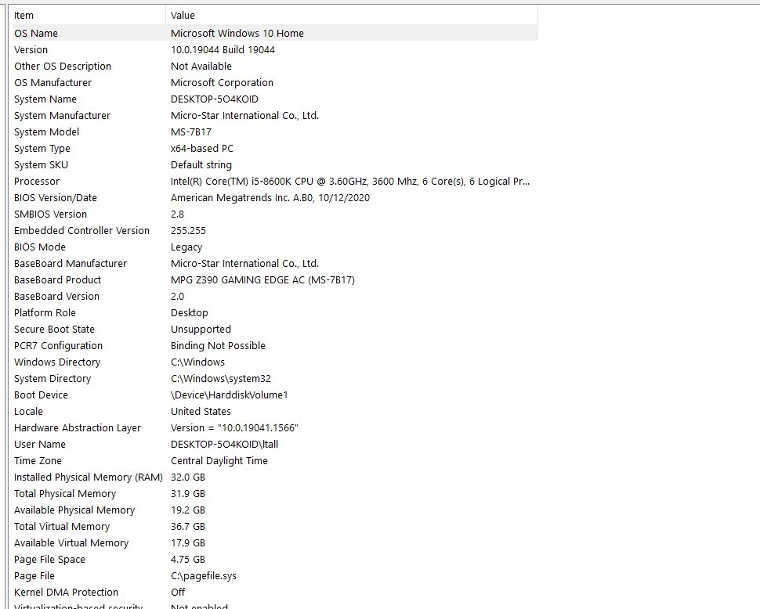Select the BIOS Version/Date row
The height and width of the screenshot is (609, 760).
click(x=275, y=198)
